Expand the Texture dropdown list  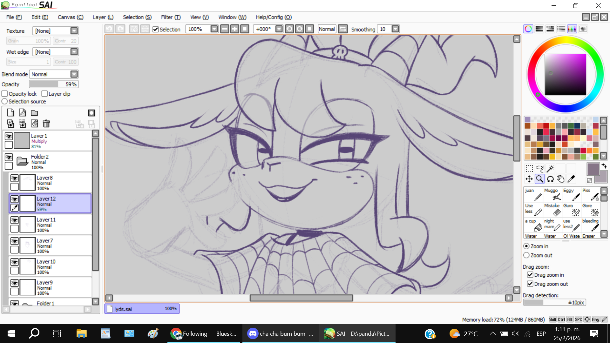click(x=74, y=31)
